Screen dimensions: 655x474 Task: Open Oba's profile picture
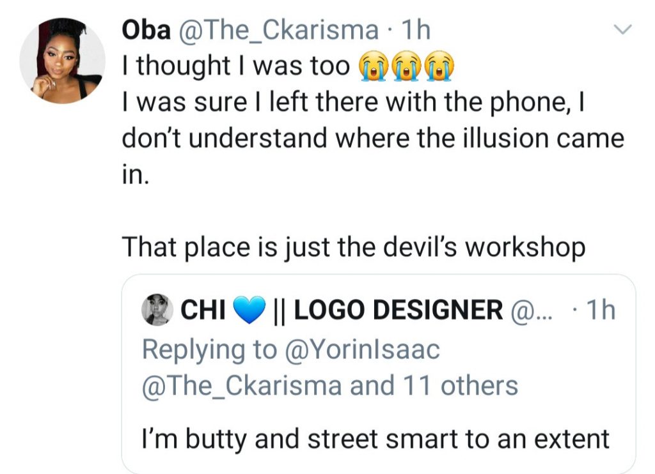[62, 60]
